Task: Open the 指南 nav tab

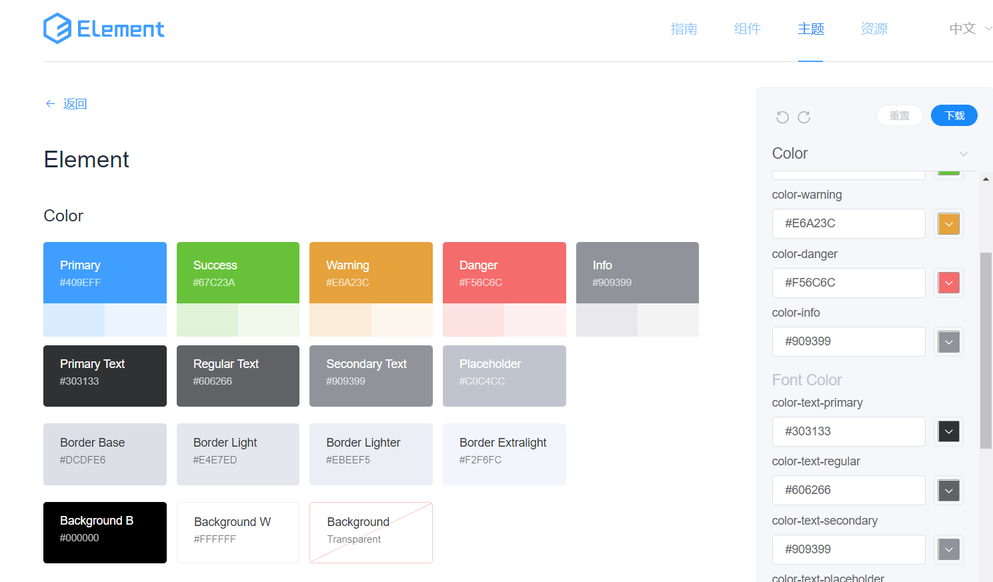Action: click(x=684, y=29)
